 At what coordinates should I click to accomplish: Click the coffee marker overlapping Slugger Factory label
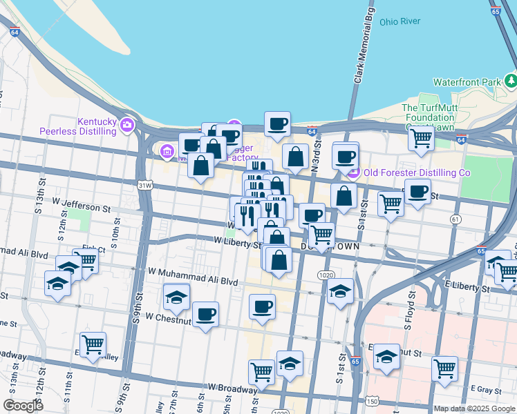[x=231, y=135]
